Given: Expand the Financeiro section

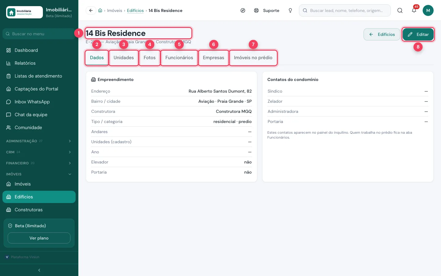Looking at the screenshot, I should 39,163.
